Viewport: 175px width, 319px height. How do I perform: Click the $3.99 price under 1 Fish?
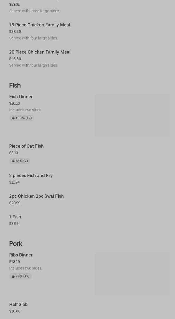[x=14, y=224]
